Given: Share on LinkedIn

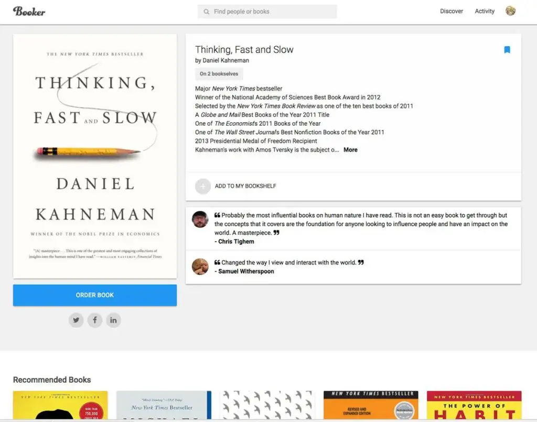Looking at the screenshot, I should point(113,320).
